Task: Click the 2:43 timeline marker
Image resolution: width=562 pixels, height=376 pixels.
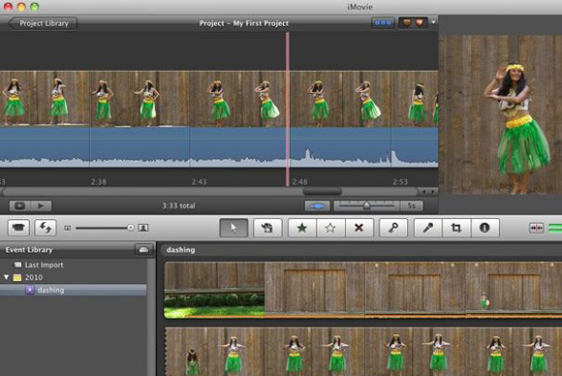Action: click(x=199, y=182)
